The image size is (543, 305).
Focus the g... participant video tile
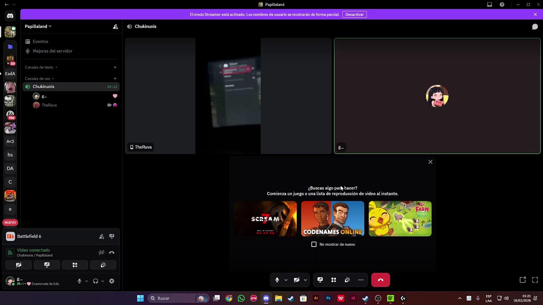point(437,96)
